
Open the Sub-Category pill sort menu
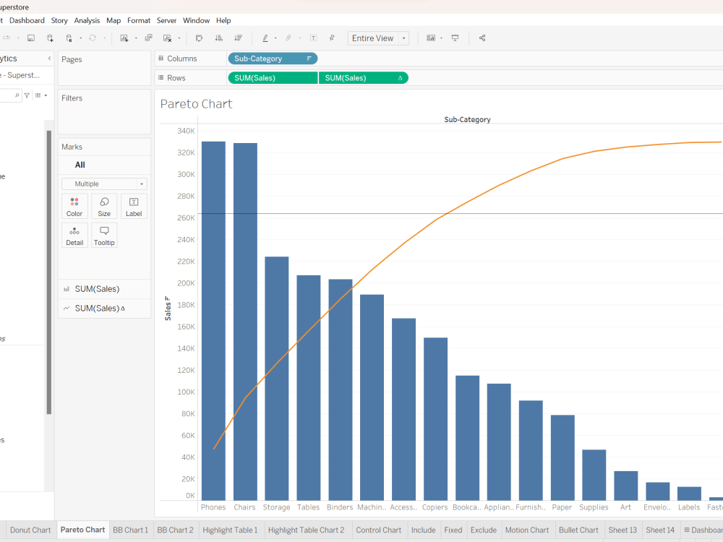pyautogui.click(x=309, y=59)
